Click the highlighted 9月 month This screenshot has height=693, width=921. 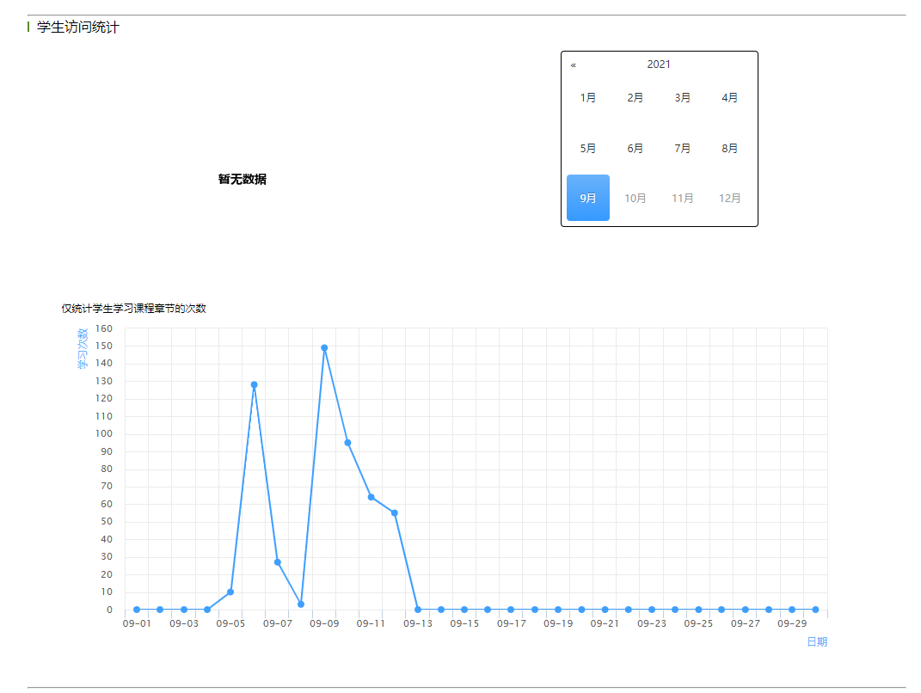pyautogui.click(x=588, y=198)
